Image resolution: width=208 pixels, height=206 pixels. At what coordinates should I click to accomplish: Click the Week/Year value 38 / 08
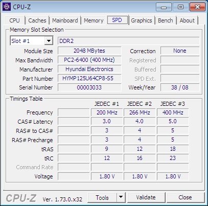180,87
